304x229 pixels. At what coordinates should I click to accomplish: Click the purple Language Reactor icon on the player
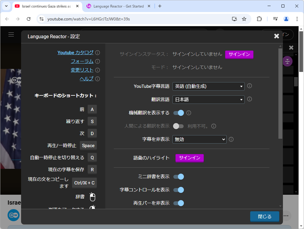[287, 61]
